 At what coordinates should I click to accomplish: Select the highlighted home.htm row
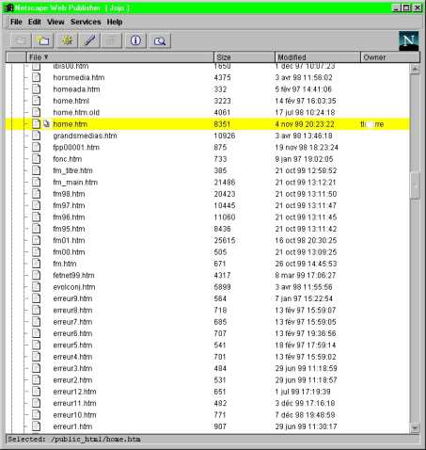[x=207, y=124]
